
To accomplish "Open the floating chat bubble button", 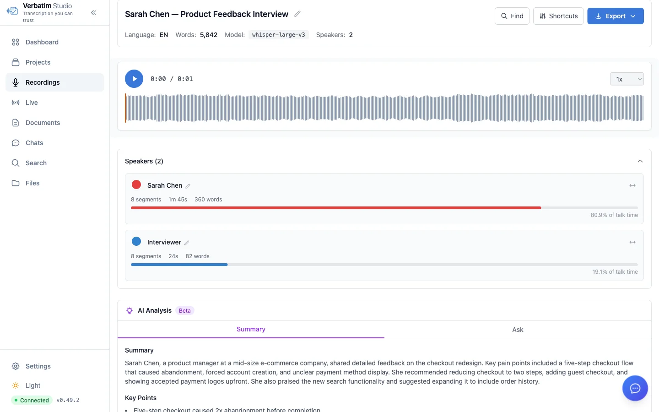I will pyautogui.click(x=635, y=388).
